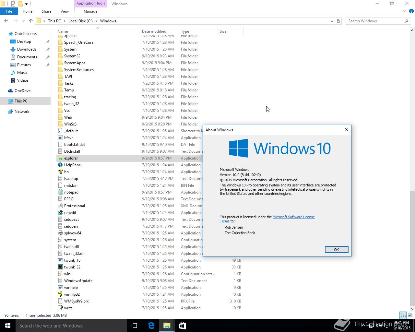Click the Search Windows input field
This screenshot has width=415, height=332.
point(375,21)
